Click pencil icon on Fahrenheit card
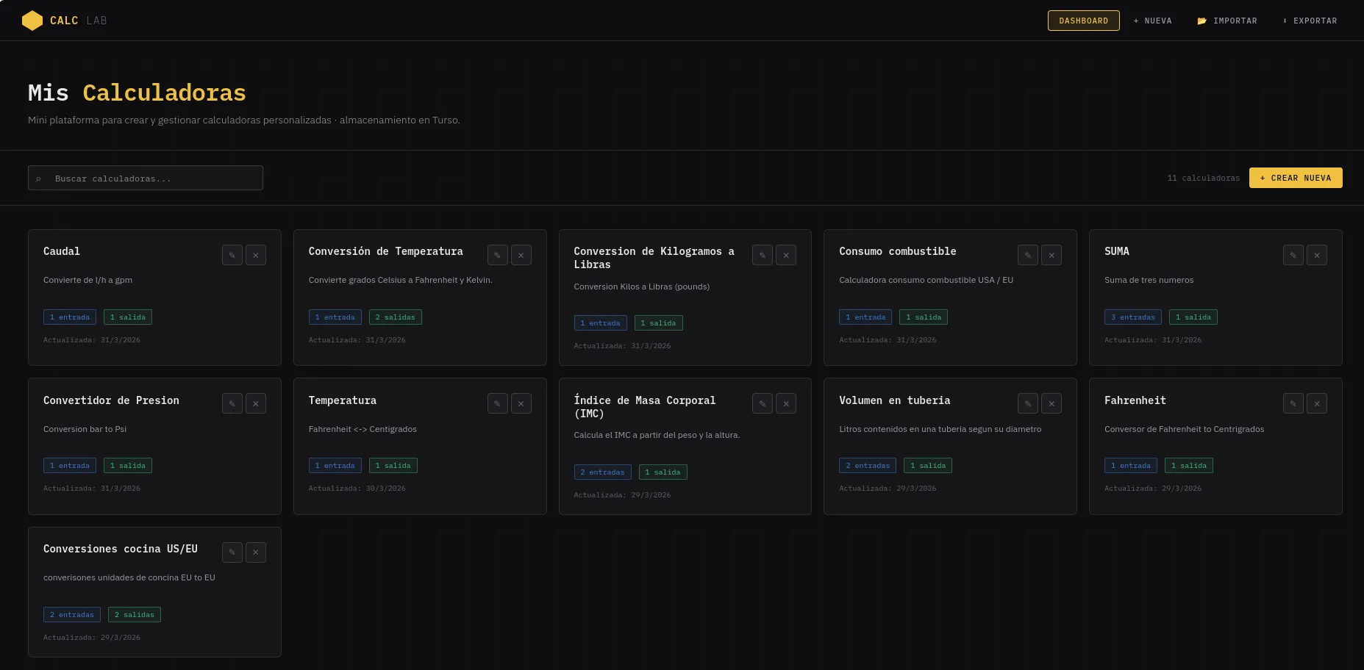1364x670 pixels. 1293,403
